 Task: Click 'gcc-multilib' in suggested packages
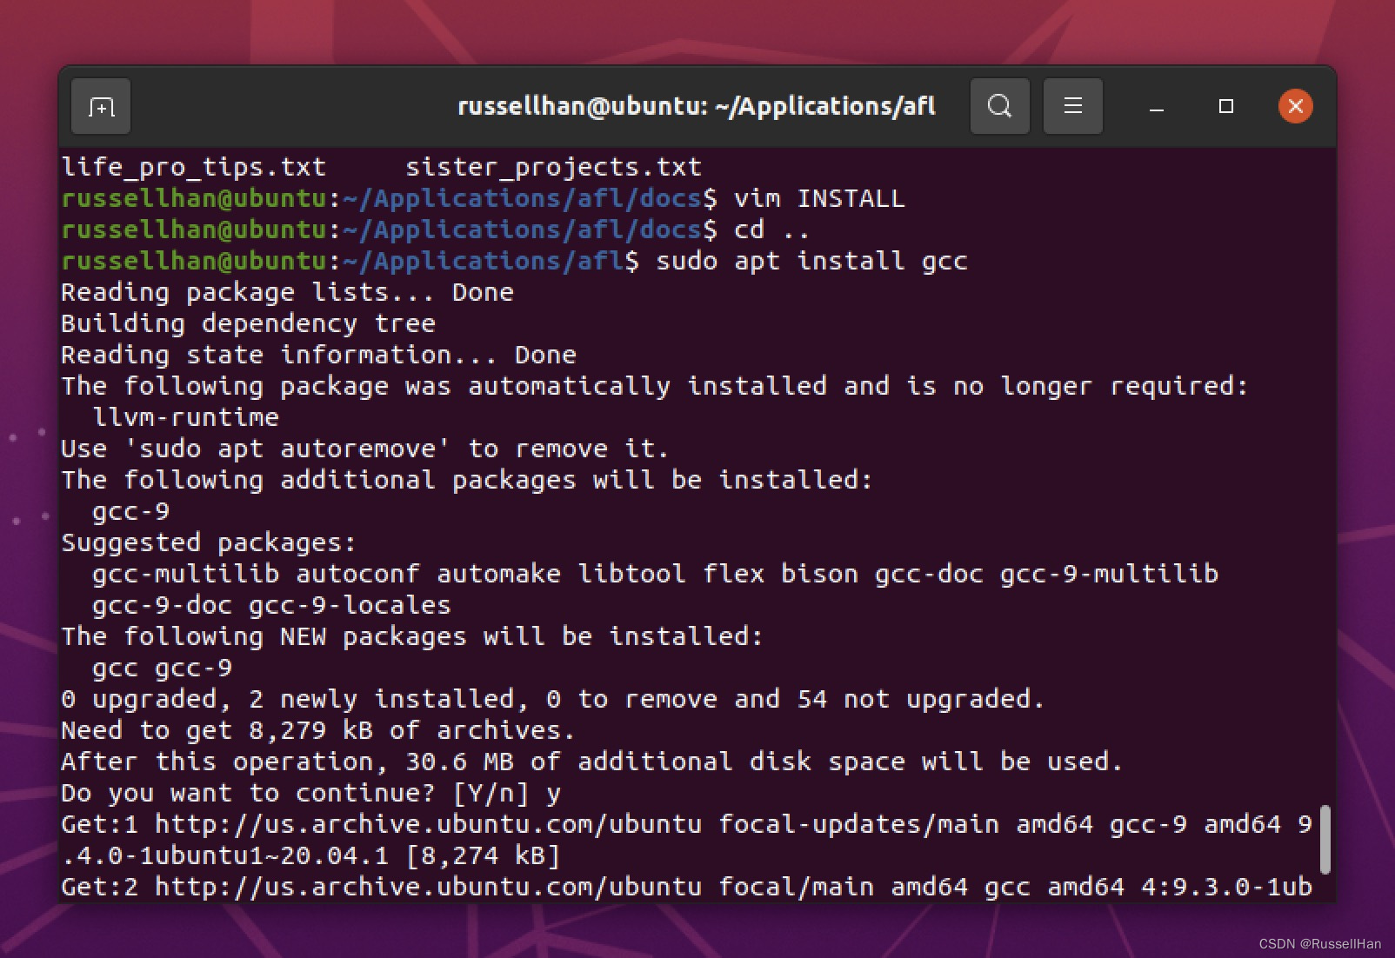tap(185, 574)
